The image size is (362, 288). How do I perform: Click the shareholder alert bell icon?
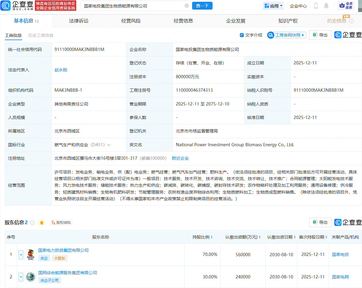tap(42, 223)
